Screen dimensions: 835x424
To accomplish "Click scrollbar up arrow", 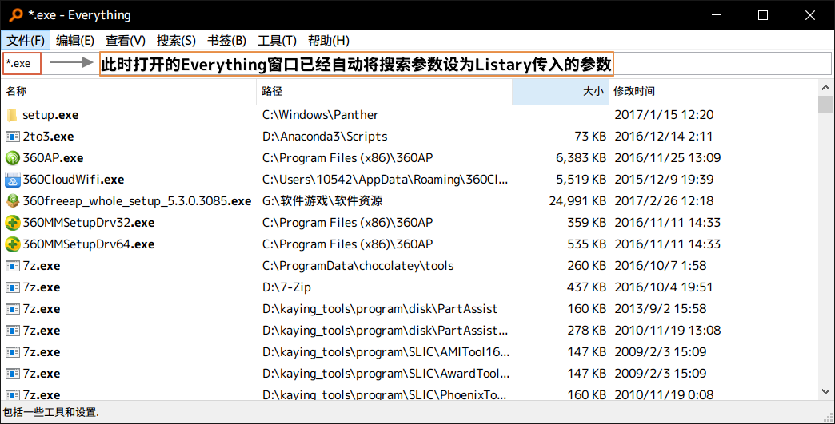I will 826,88.
